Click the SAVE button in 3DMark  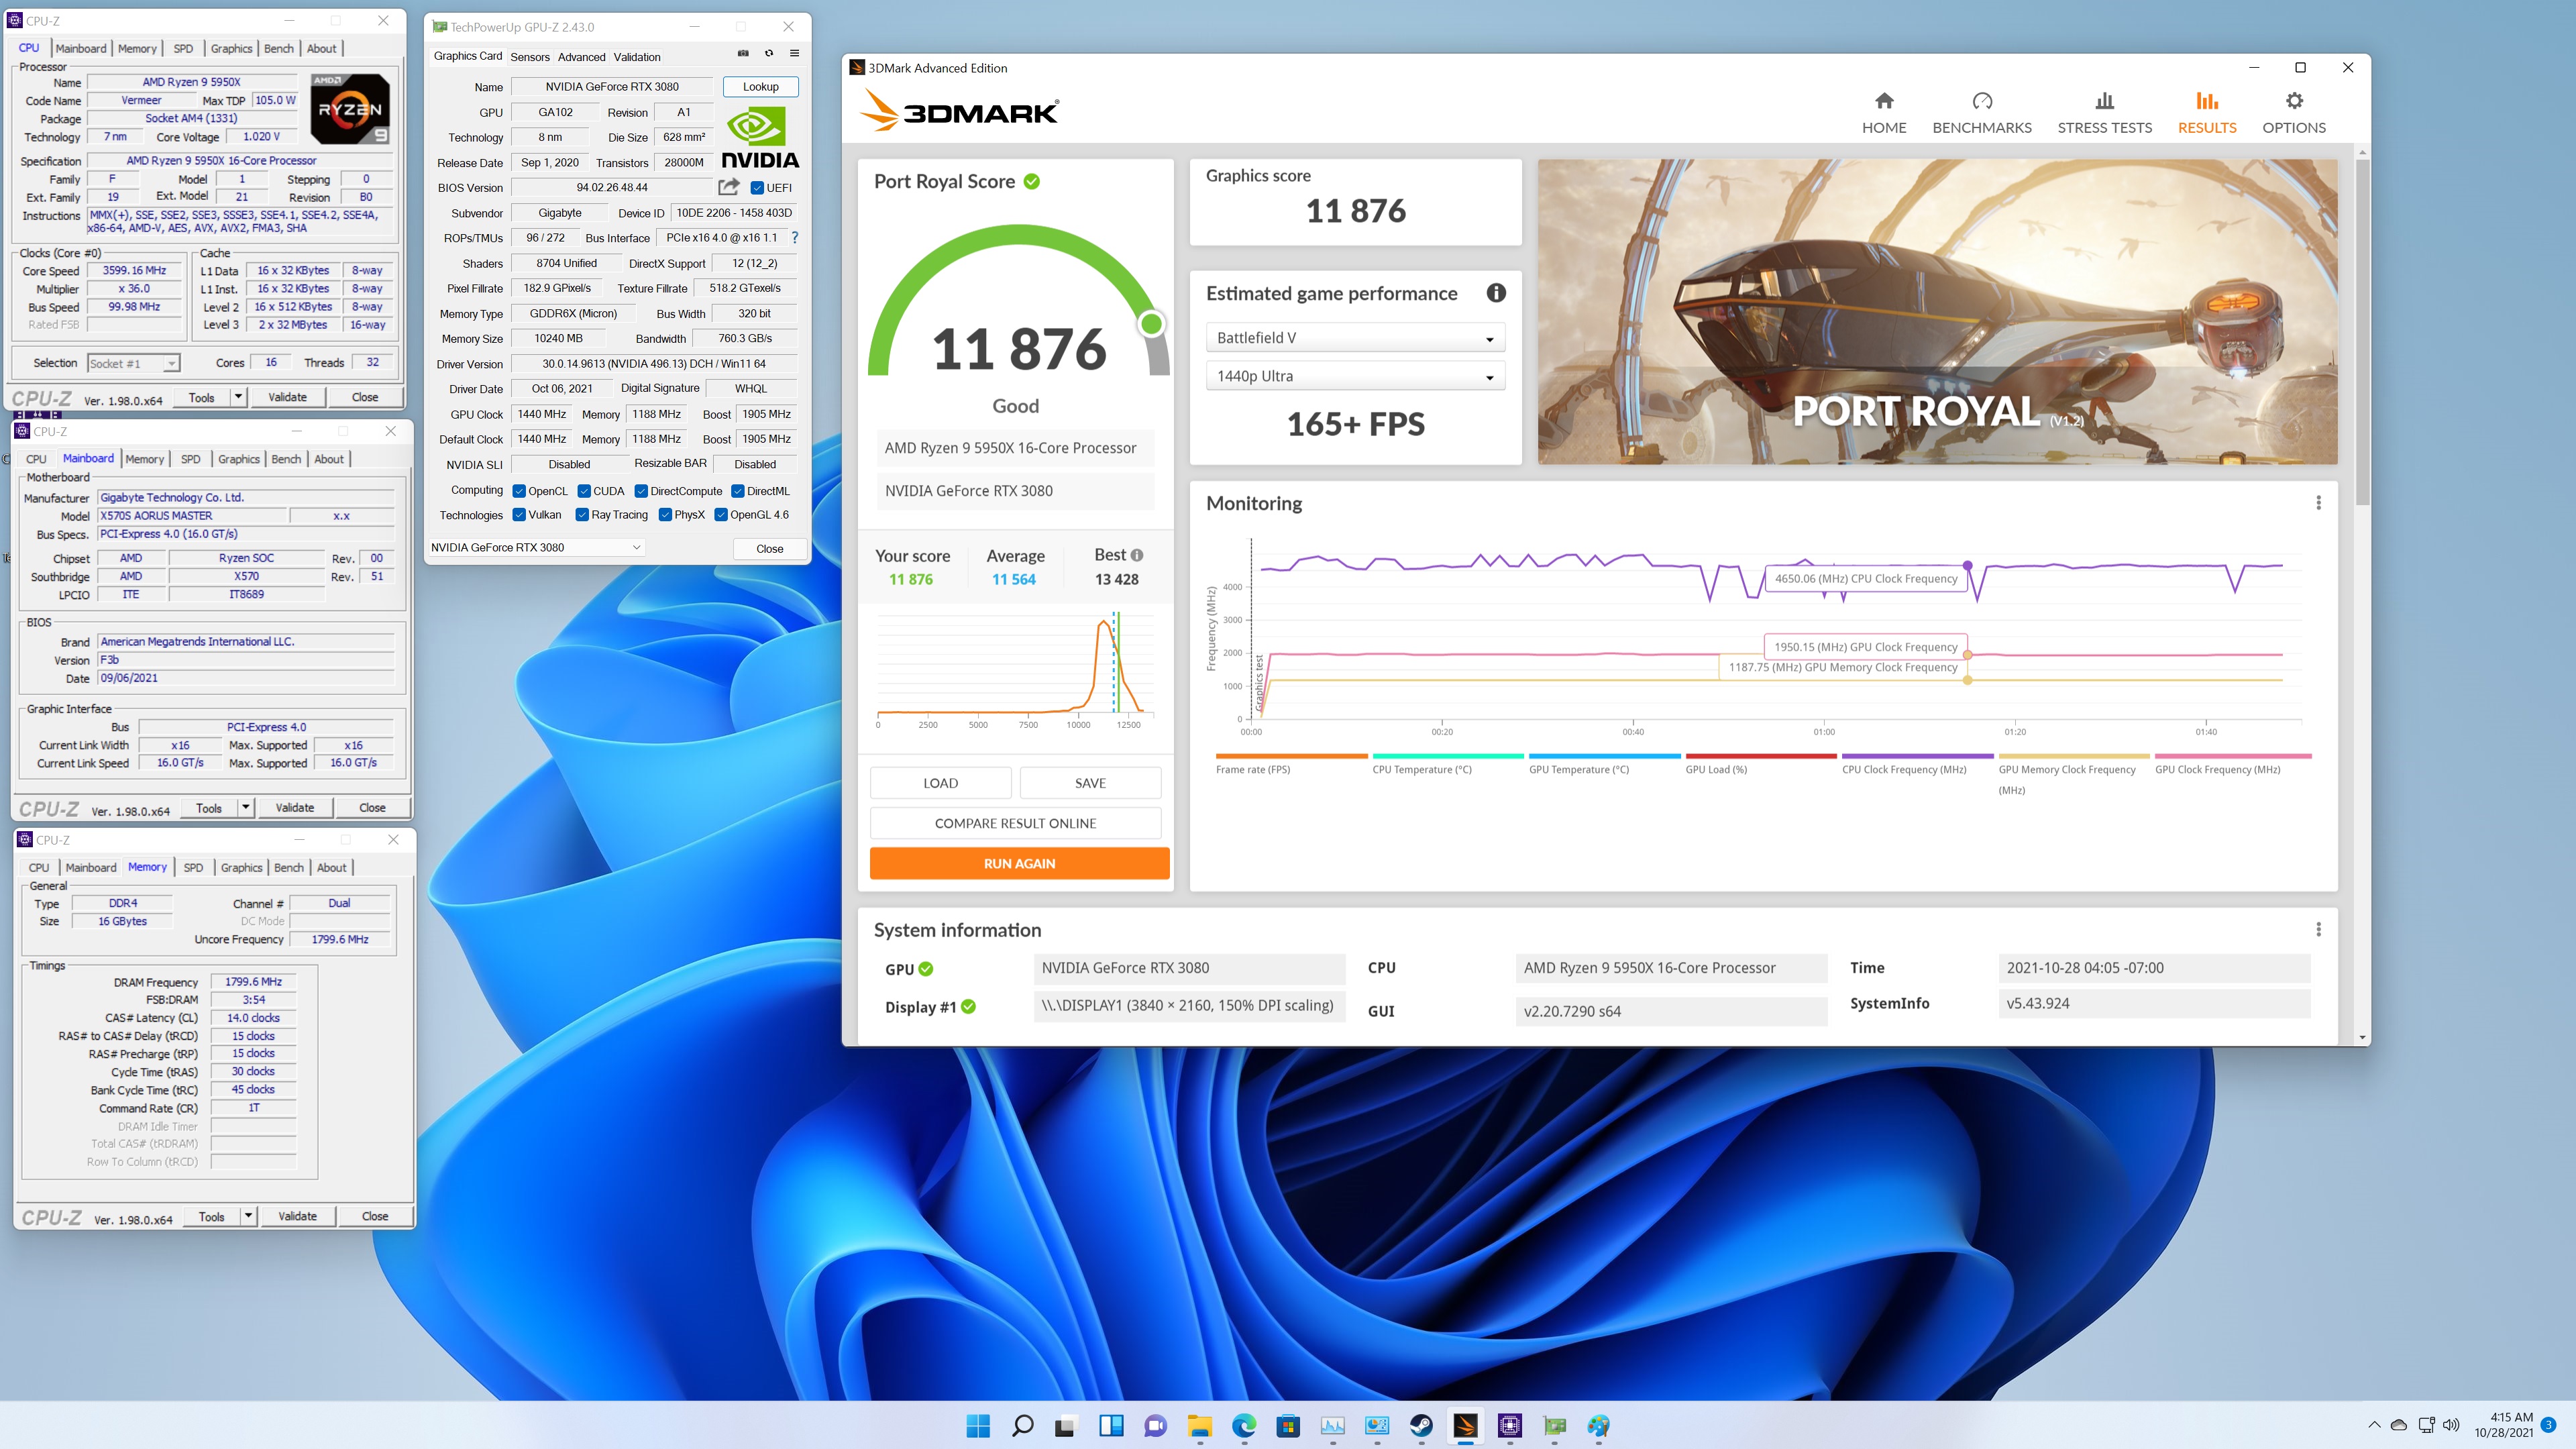[x=1090, y=783]
